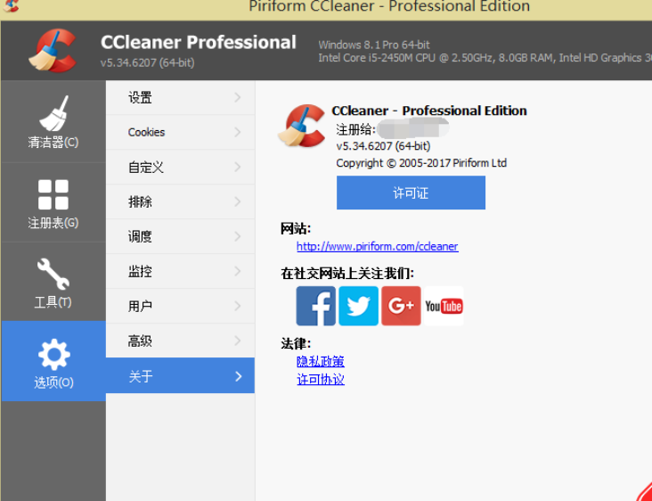This screenshot has height=501, width=652.
Task: Click the window title bar text
Action: pos(389,6)
